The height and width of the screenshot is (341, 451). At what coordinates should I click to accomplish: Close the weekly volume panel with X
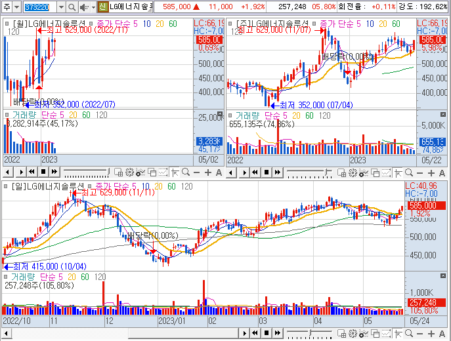pyautogui.click(x=443, y=115)
